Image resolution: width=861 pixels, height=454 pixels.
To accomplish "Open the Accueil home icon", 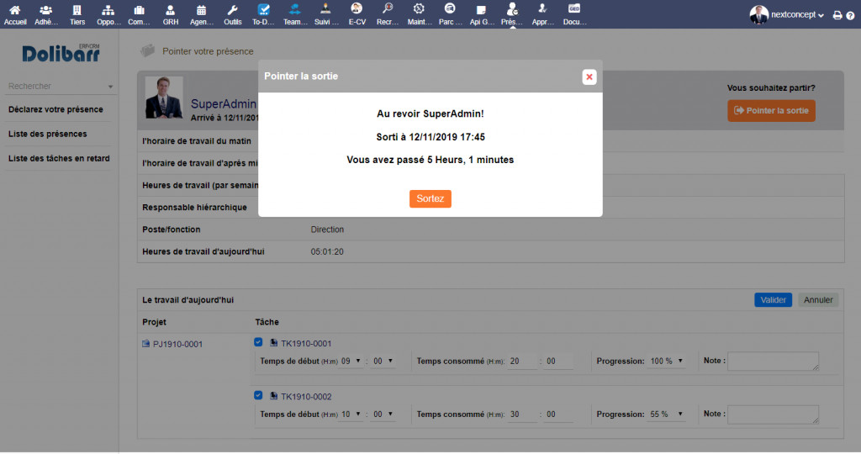I will 15,10.
